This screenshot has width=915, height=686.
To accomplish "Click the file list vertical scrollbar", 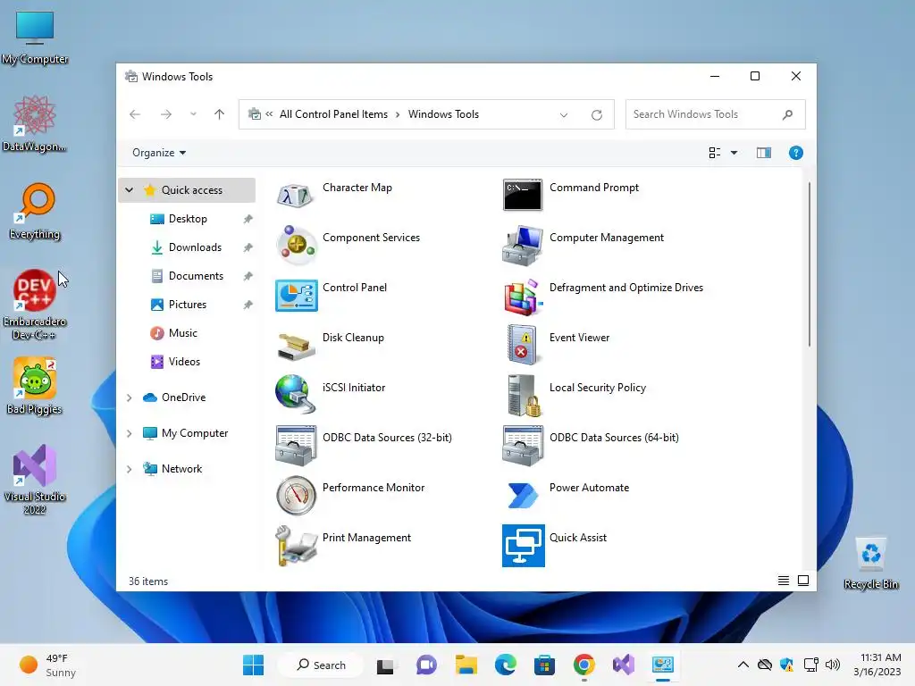I will point(810,264).
